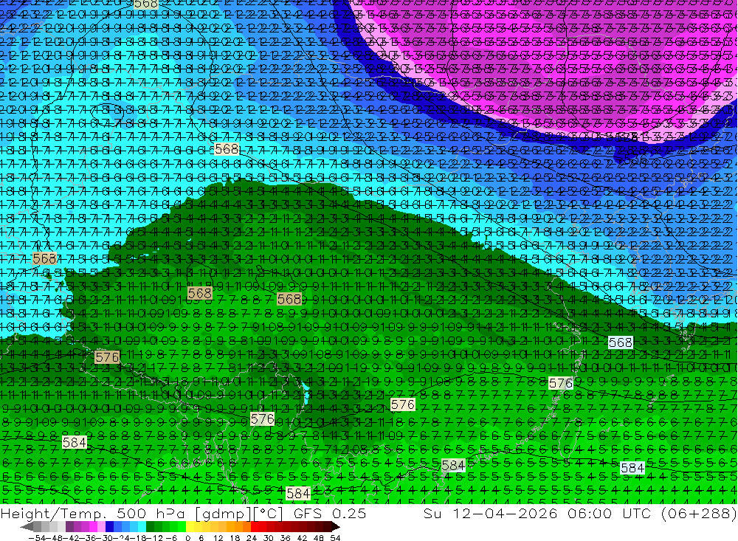Screen dimensions: 738x541
Task: Click the tan-colored 576 contour label
Action: coord(107,357)
